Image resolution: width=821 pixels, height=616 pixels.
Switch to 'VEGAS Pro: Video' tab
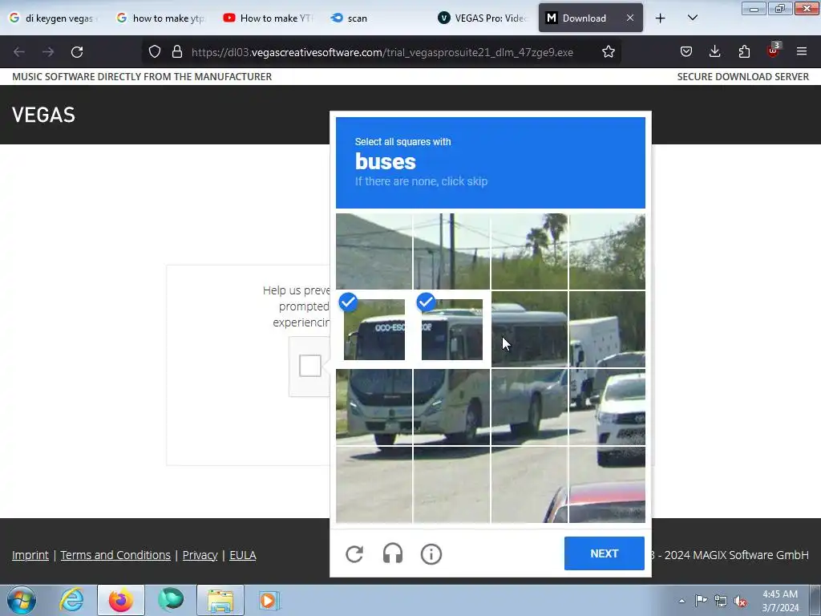[x=482, y=18]
